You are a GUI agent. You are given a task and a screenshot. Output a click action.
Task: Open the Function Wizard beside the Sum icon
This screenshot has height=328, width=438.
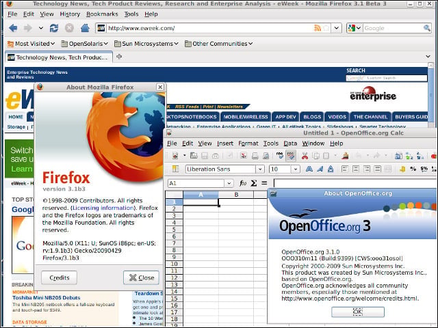point(243,183)
